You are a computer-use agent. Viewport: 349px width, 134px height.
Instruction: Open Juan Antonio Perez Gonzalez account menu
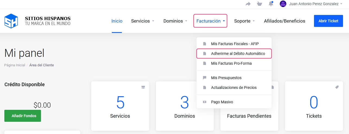pyautogui.click(x=312, y=4)
